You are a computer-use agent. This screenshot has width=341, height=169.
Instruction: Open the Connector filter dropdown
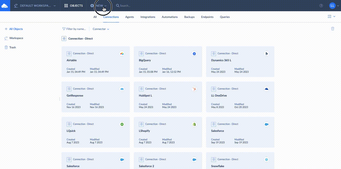pyautogui.click(x=101, y=29)
